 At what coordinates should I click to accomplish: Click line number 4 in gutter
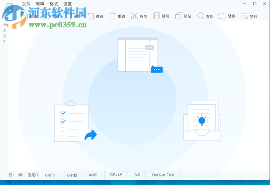point(4,41)
